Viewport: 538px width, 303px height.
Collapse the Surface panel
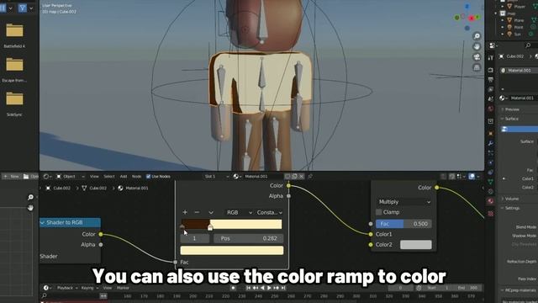point(511,119)
